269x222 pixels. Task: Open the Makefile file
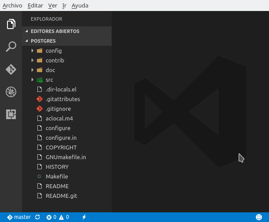57,176
